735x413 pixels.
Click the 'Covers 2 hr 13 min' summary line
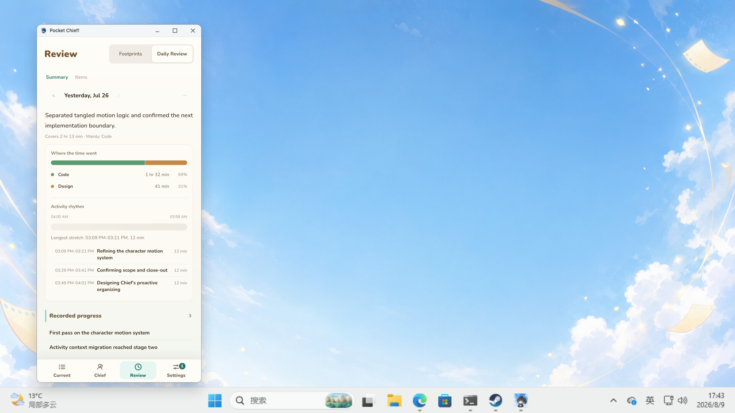click(78, 137)
